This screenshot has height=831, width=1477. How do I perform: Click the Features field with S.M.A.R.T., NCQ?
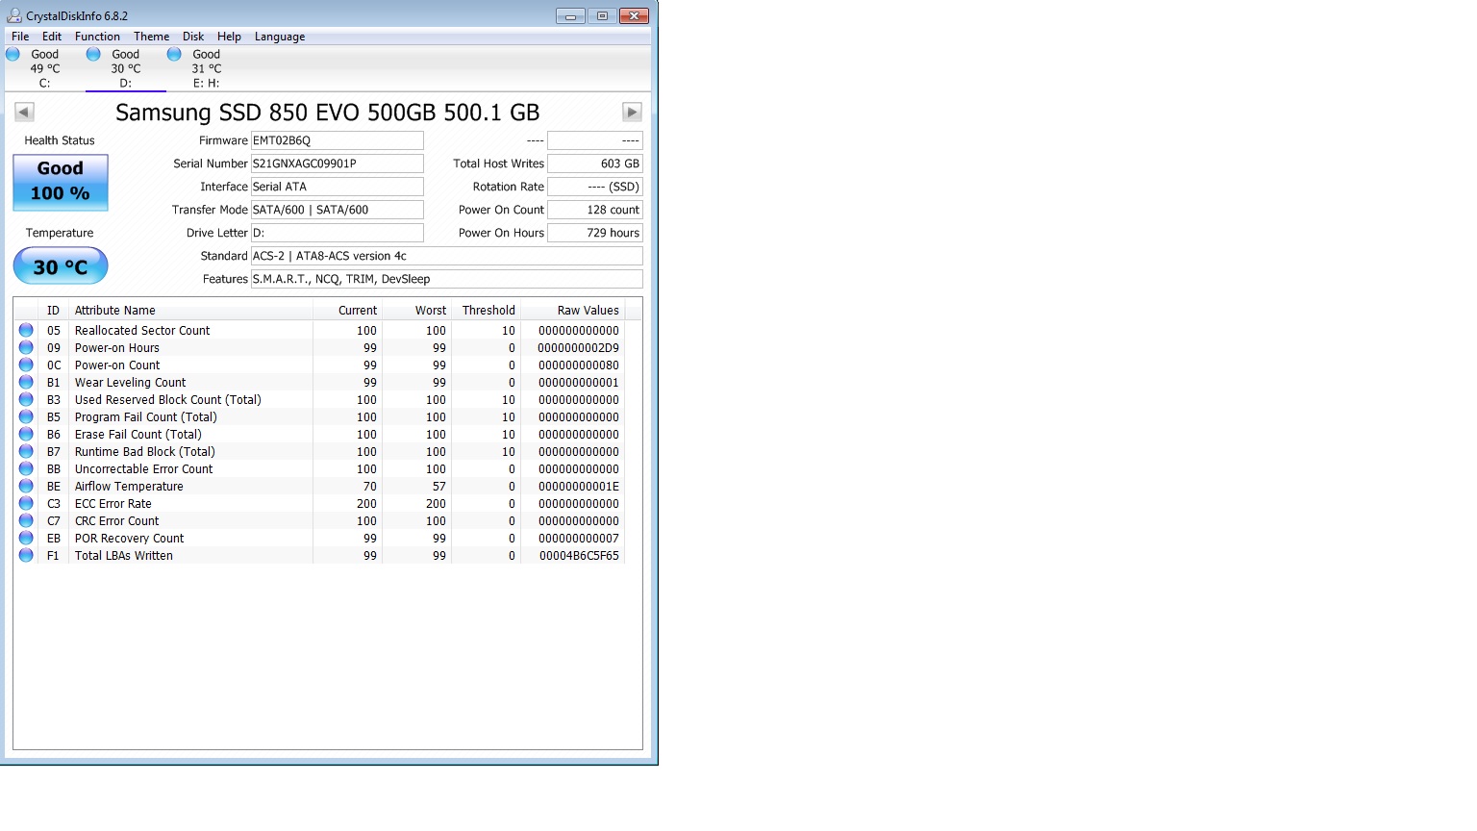pos(446,279)
